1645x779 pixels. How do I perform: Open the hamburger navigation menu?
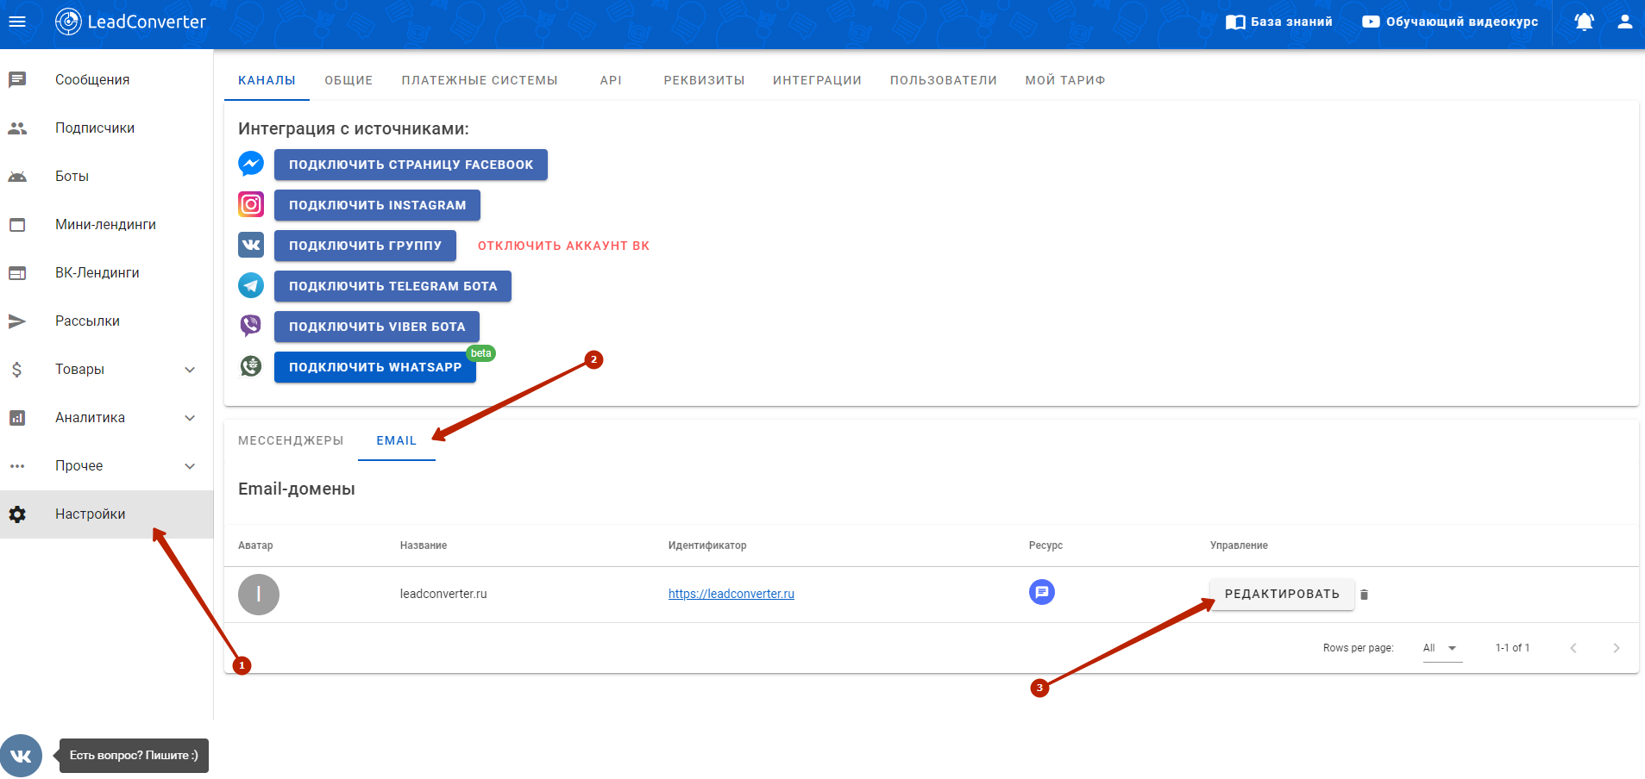coord(17,22)
